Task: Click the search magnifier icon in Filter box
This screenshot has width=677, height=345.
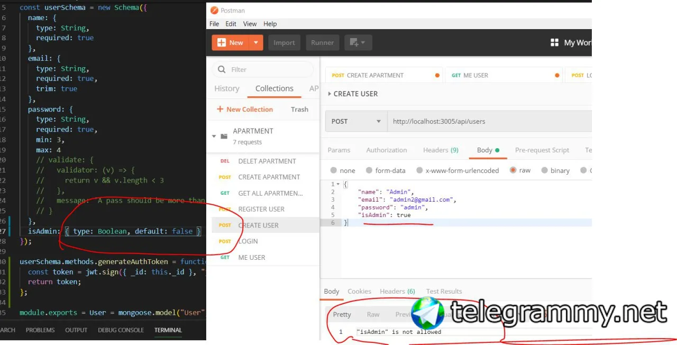Action: [x=222, y=69]
